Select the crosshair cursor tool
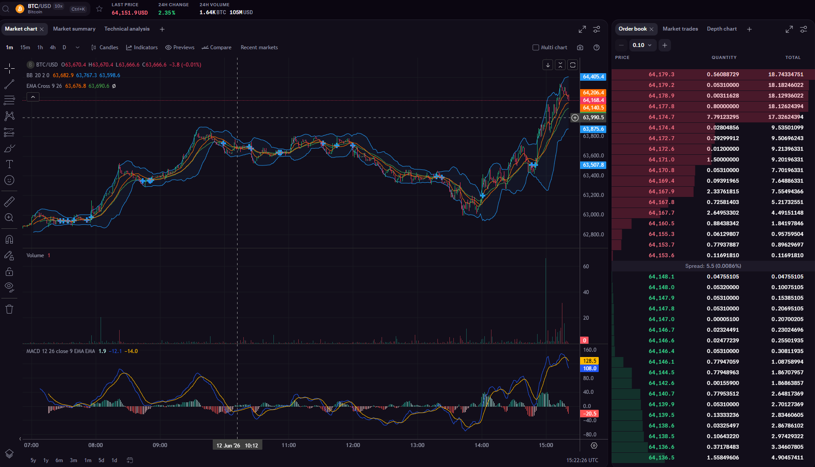This screenshot has height=467, width=815. tap(9, 68)
